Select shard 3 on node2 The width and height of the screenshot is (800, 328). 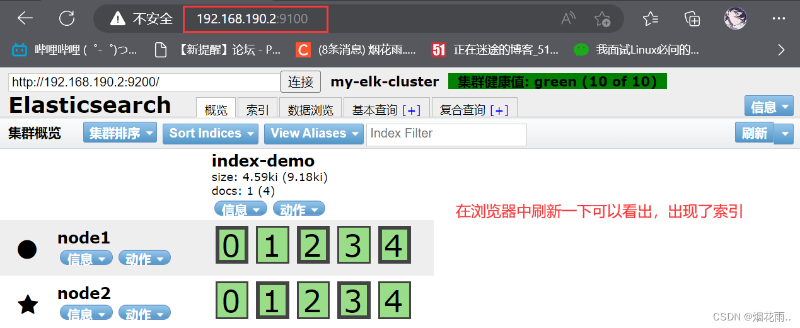354,300
